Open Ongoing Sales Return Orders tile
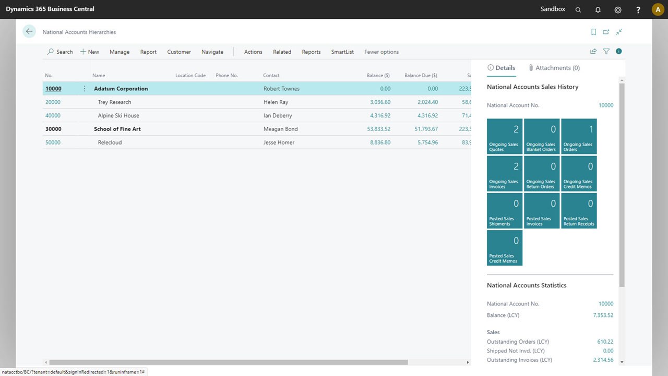 (x=542, y=173)
